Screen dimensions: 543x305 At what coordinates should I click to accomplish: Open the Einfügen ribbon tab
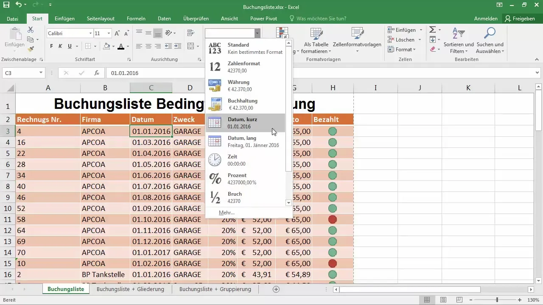(64, 19)
